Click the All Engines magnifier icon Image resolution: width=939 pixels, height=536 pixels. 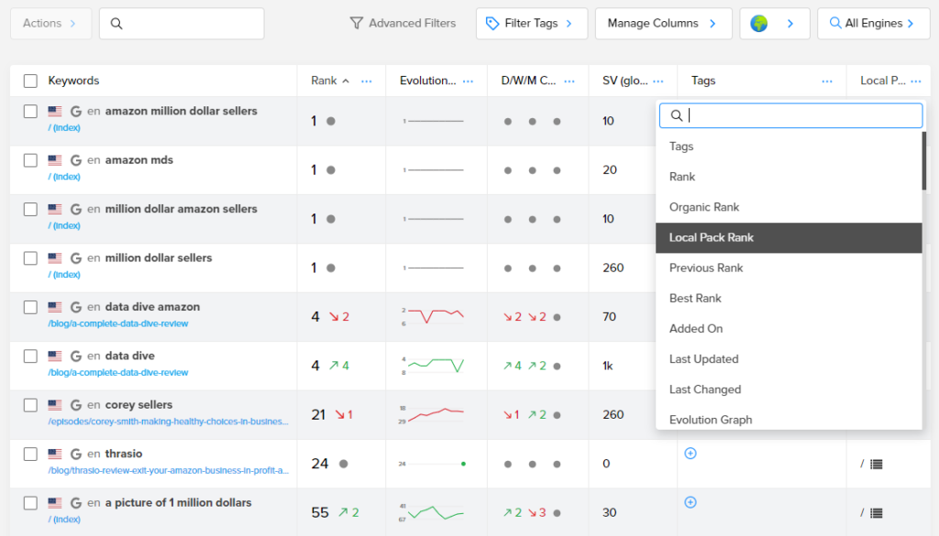coord(834,23)
